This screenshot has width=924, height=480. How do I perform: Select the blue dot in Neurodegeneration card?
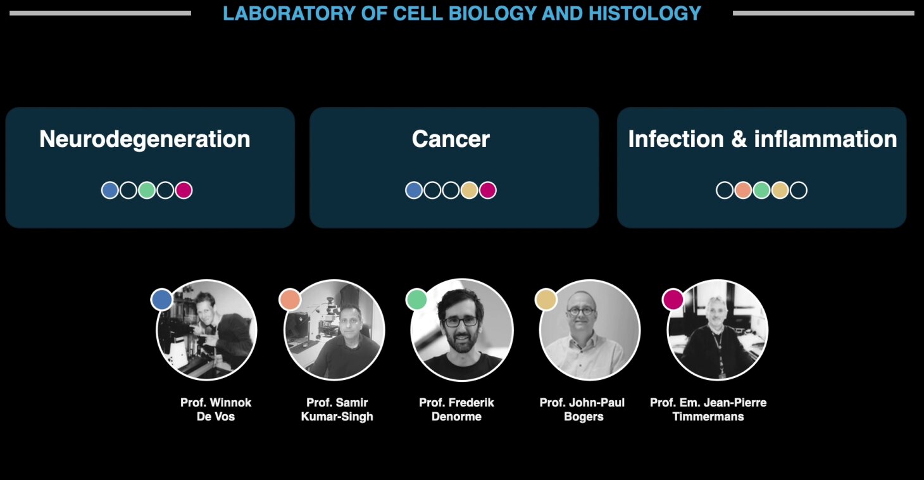[x=110, y=190]
